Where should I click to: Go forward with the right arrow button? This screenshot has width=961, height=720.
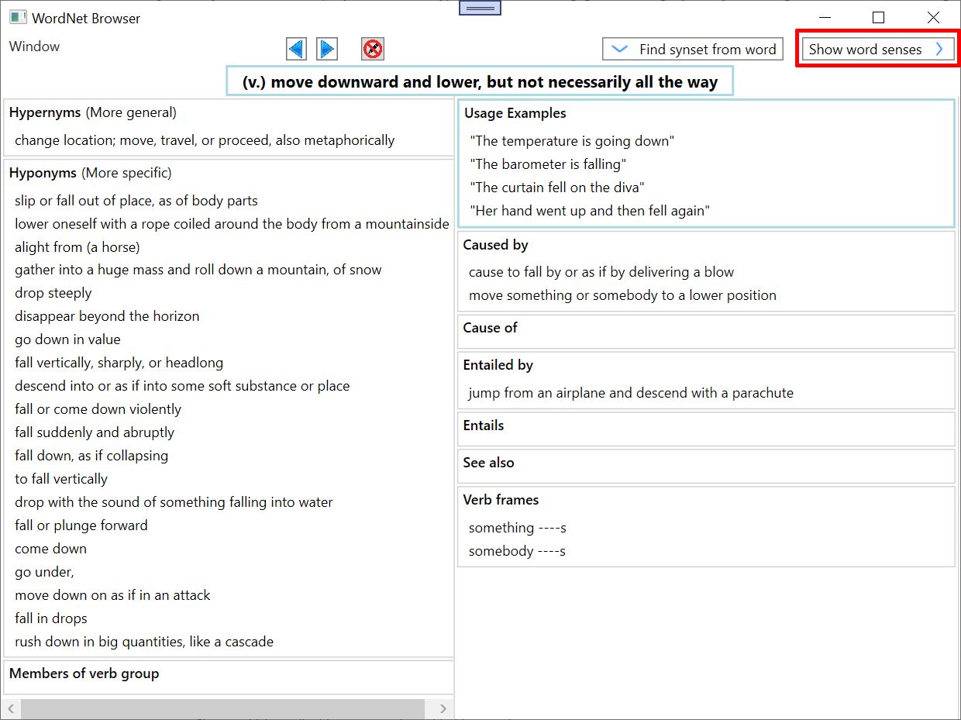click(327, 49)
